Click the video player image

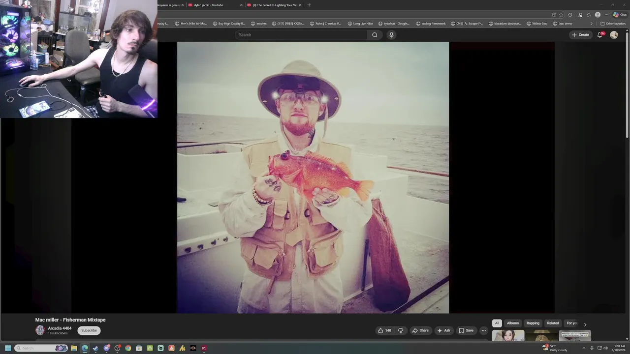click(x=313, y=177)
